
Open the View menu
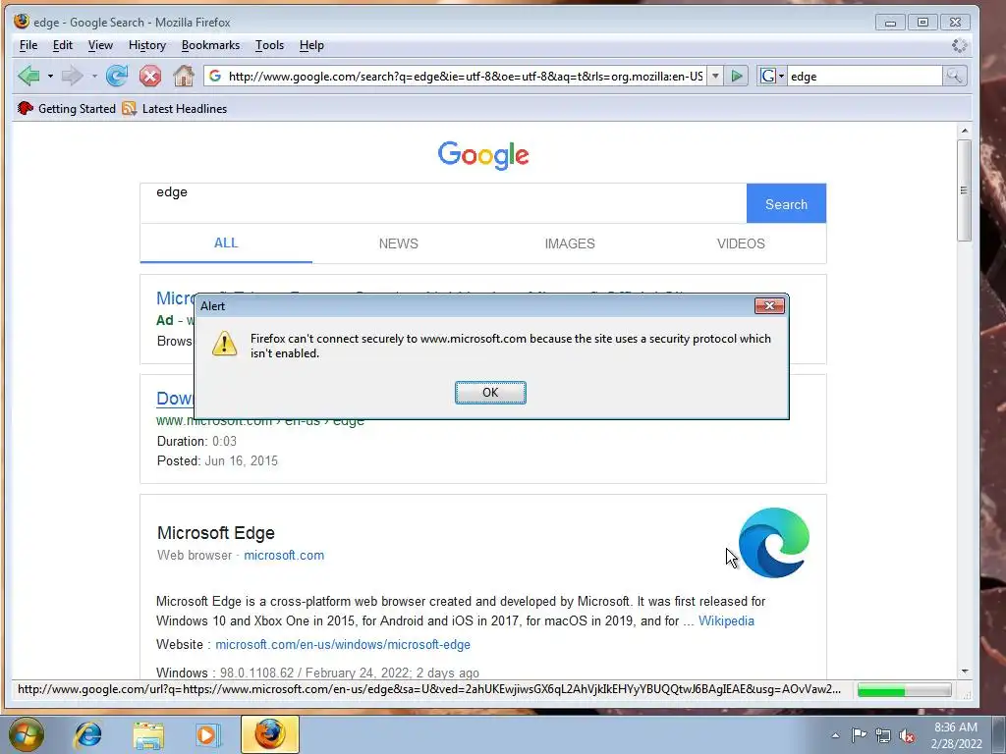coord(100,45)
